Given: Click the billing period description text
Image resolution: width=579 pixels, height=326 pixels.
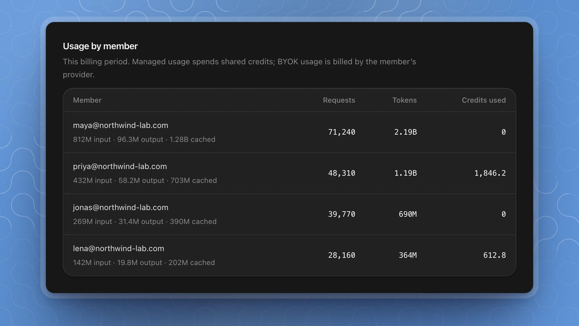Looking at the screenshot, I should tap(239, 68).
